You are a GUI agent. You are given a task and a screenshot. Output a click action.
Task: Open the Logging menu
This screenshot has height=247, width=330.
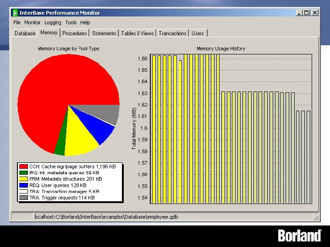pyautogui.click(x=53, y=22)
